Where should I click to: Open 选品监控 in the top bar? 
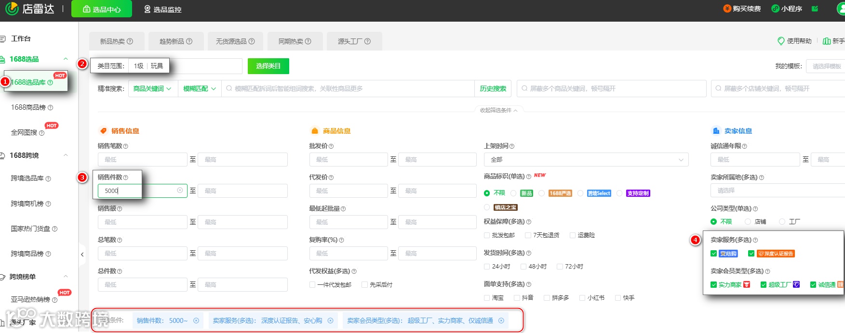162,9
